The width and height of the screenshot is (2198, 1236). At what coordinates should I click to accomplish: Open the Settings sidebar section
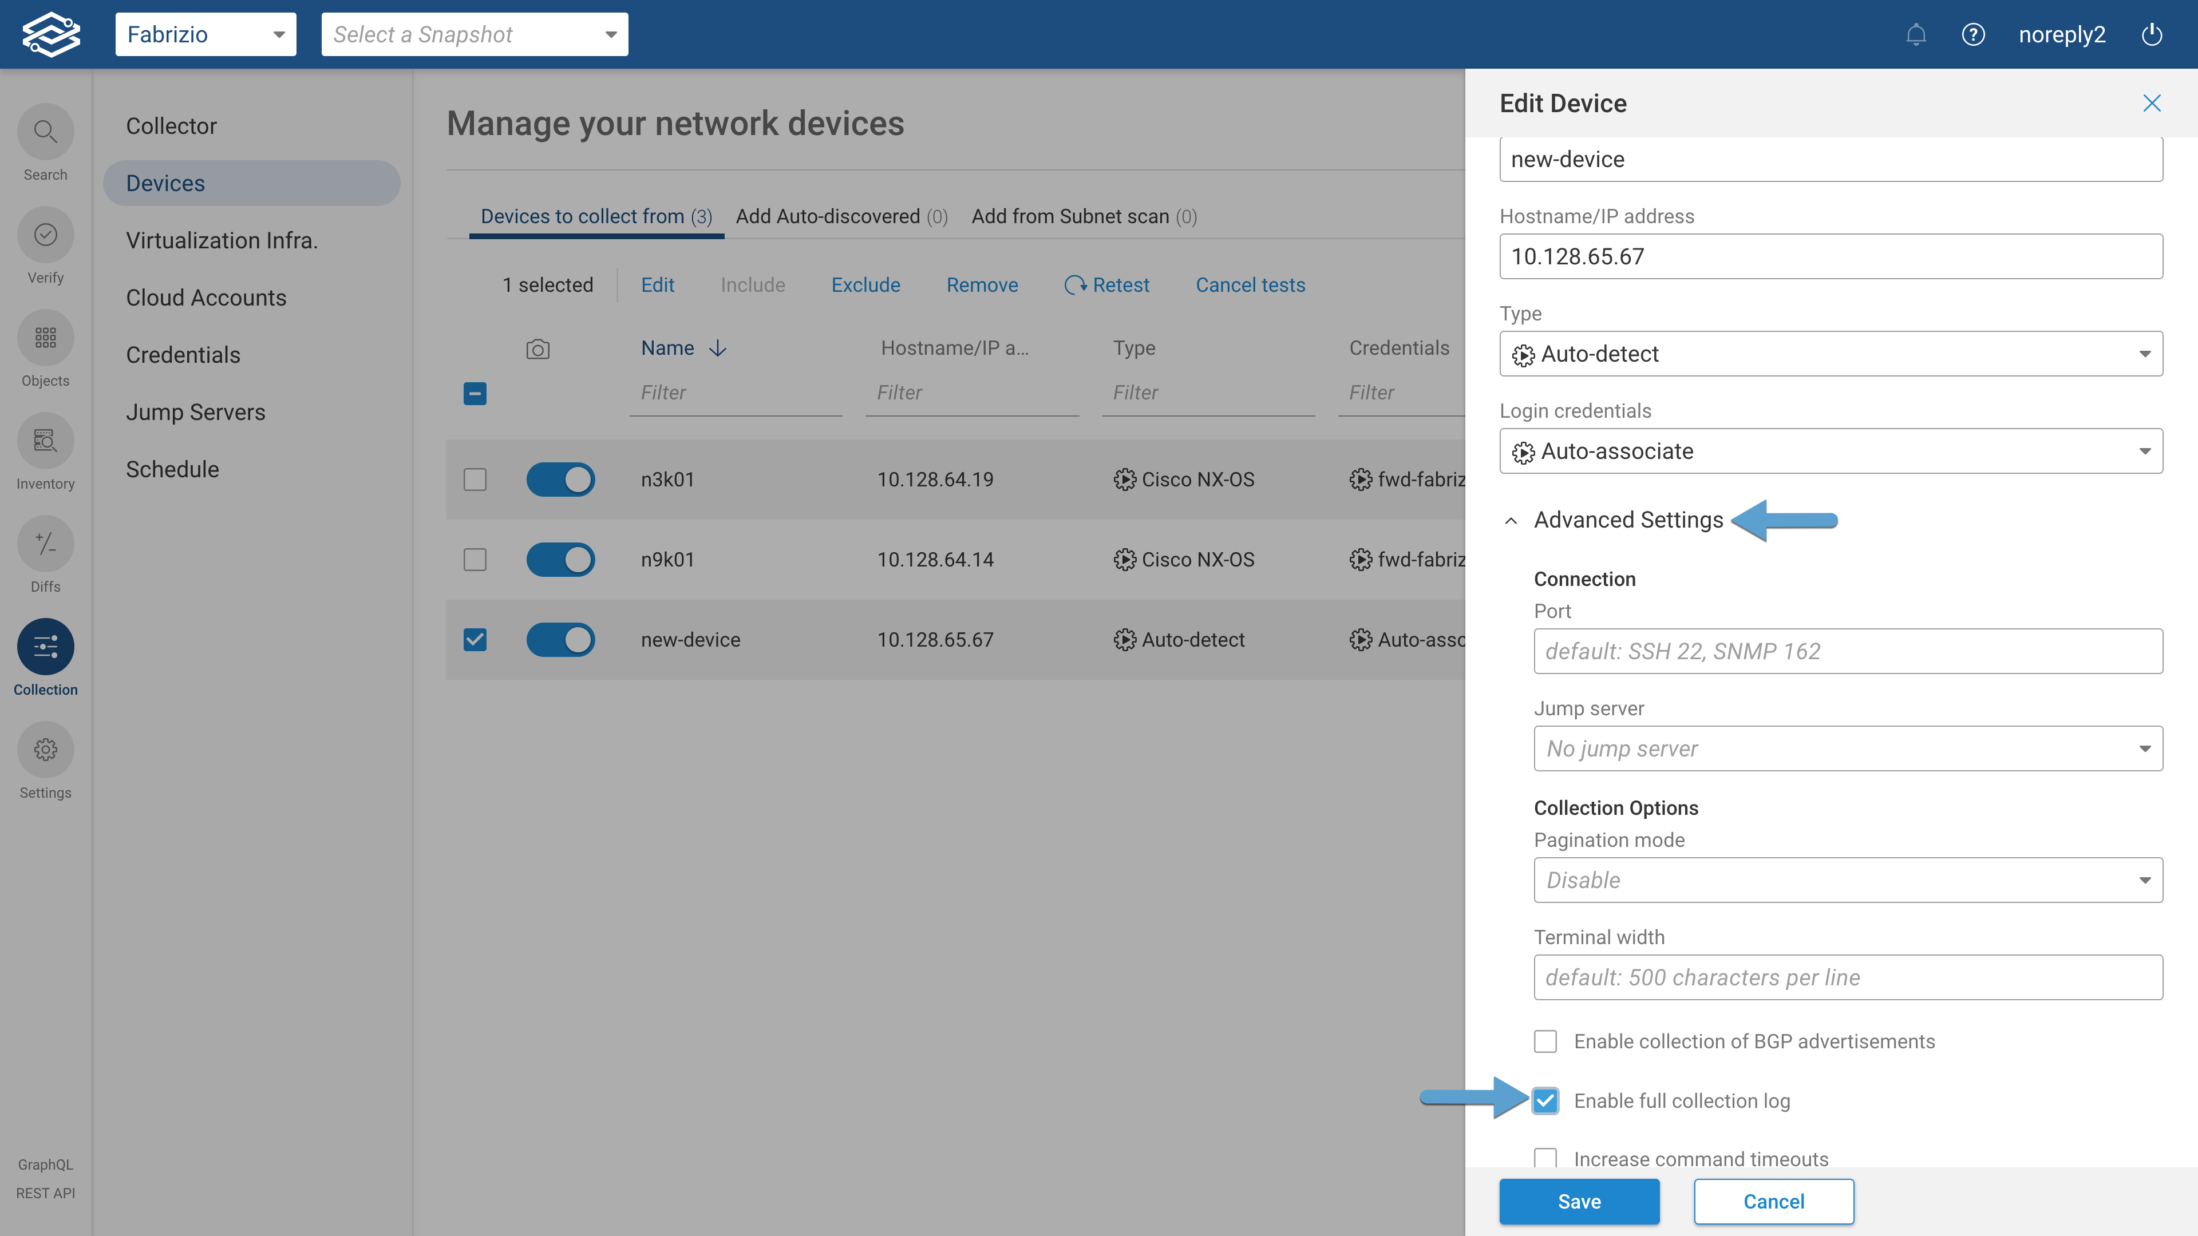(45, 749)
